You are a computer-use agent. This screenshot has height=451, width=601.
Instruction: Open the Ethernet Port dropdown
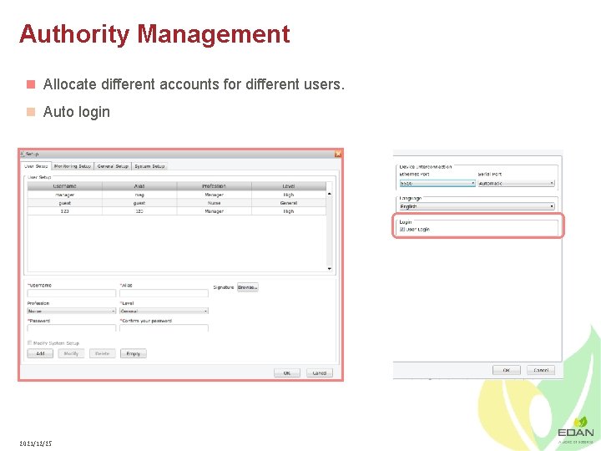tap(437, 183)
